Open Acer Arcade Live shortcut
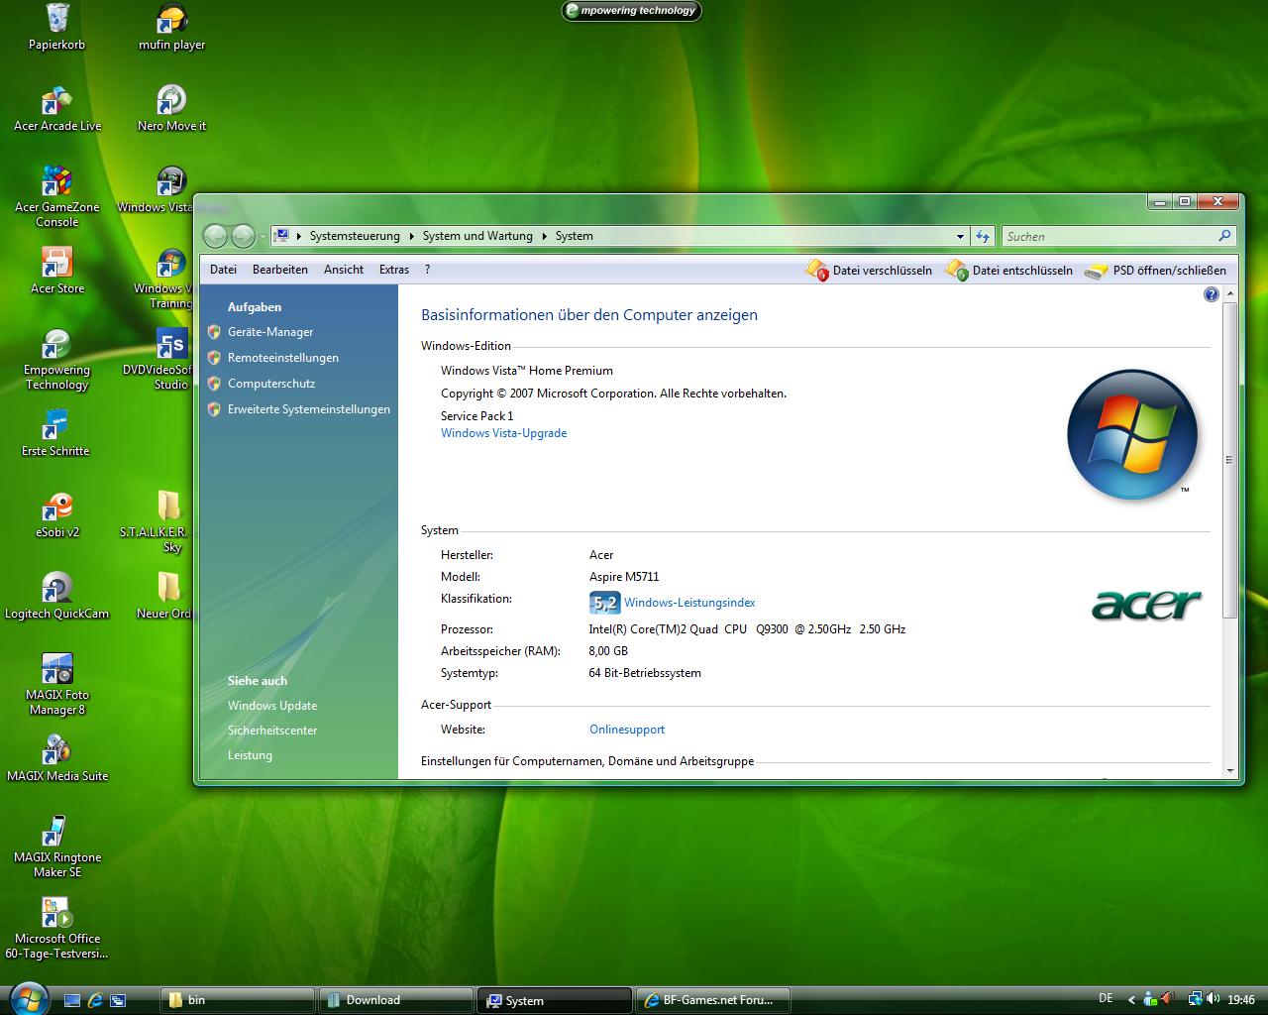 coord(57,108)
